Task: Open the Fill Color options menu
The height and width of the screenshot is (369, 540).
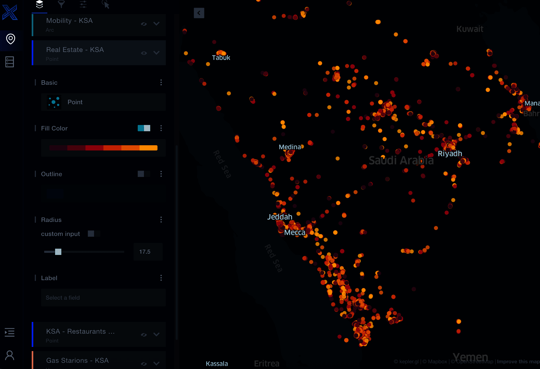Action: pos(161,128)
